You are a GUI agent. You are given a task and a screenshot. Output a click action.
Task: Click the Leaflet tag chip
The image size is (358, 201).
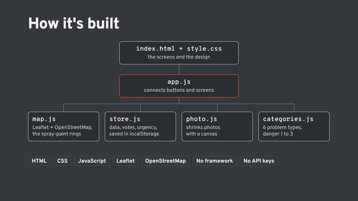tap(125, 161)
